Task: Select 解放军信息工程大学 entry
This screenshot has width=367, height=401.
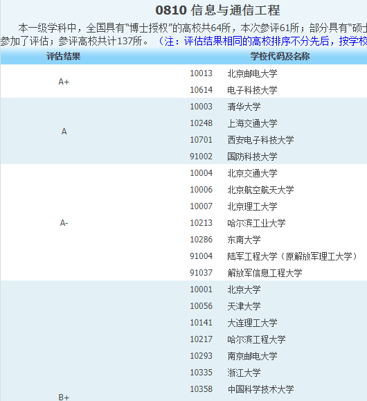Action: pyautogui.click(x=265, y=273)
